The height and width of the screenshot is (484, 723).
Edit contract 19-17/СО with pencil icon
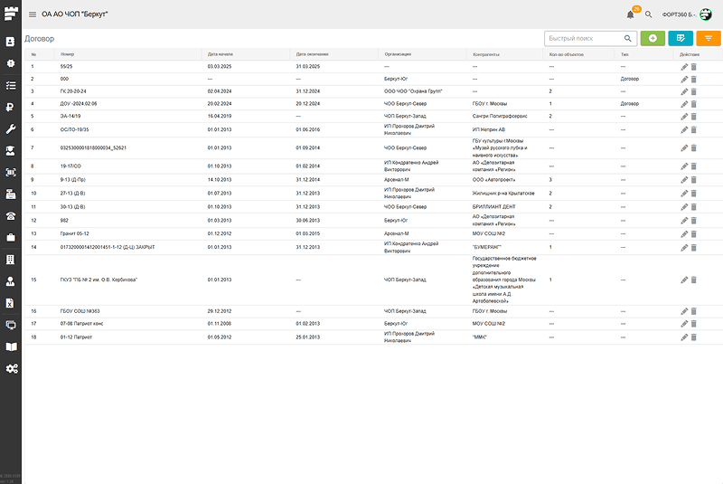click(x=684, y=166)
